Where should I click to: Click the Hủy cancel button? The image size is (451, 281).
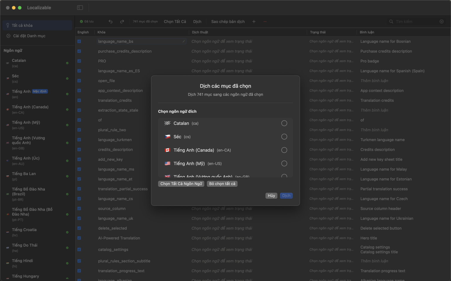coord(271,196)
